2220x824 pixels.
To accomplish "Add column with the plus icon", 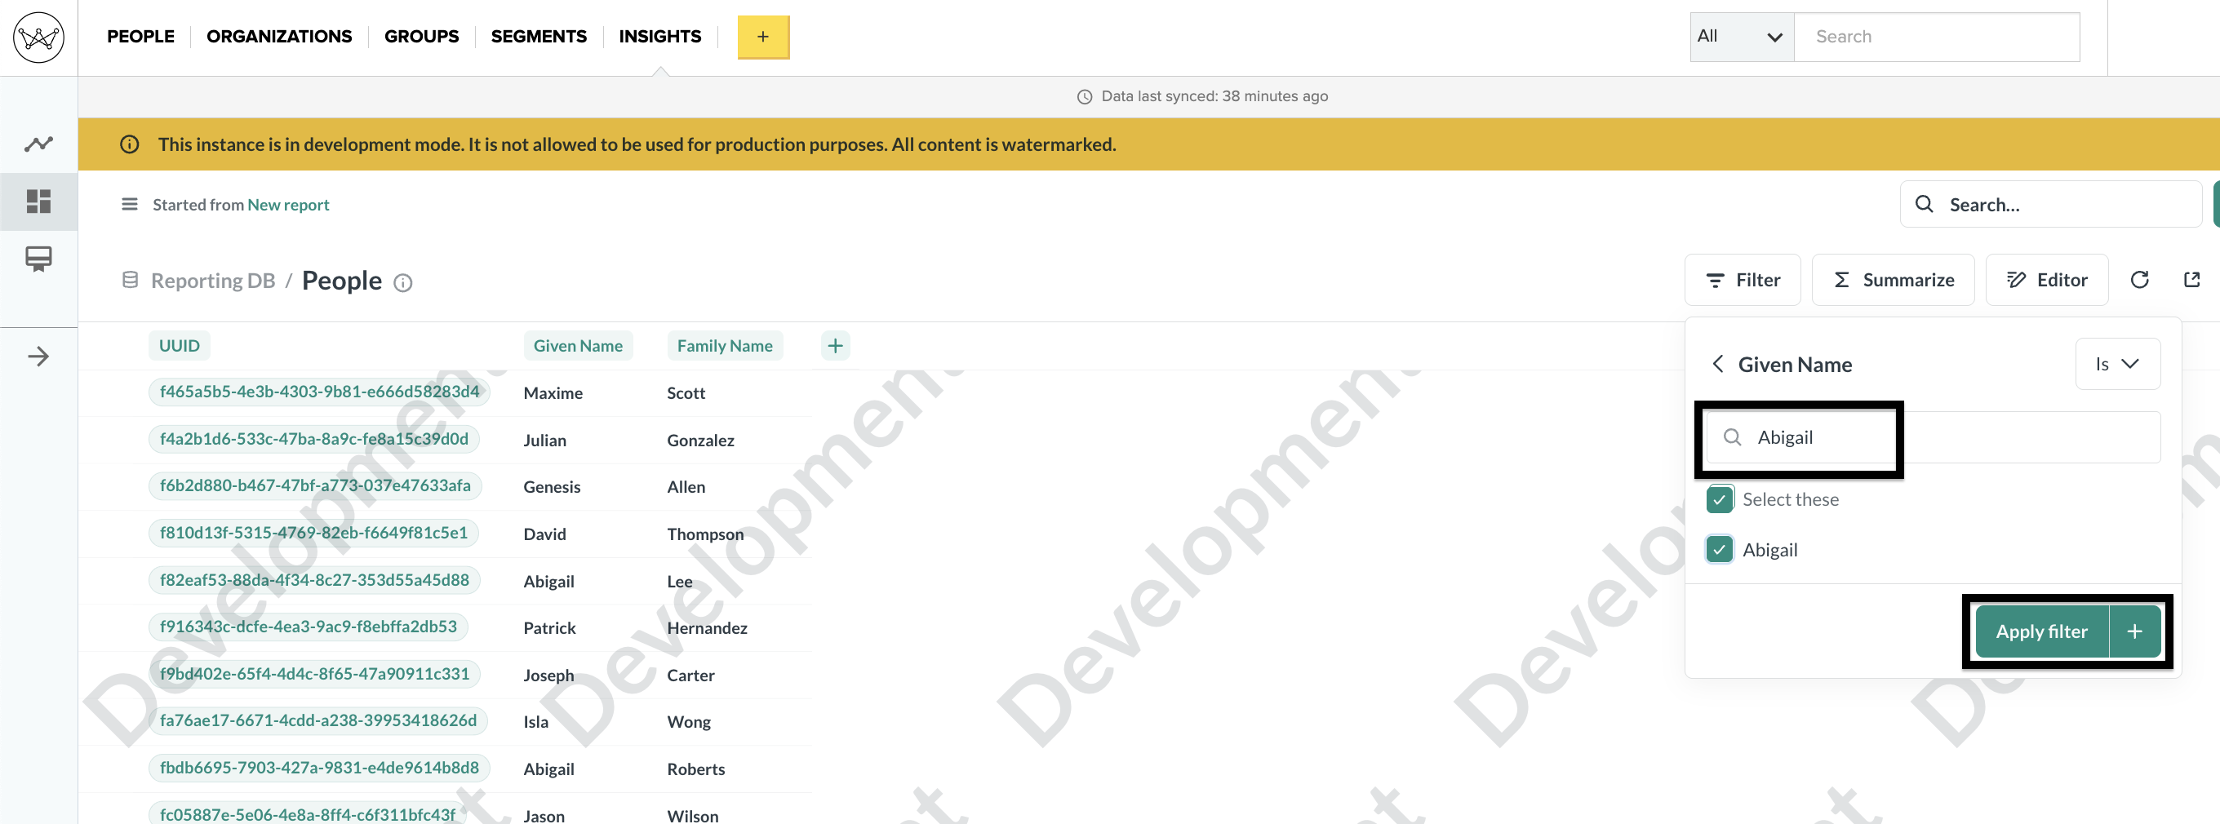I will click(835, 346).
